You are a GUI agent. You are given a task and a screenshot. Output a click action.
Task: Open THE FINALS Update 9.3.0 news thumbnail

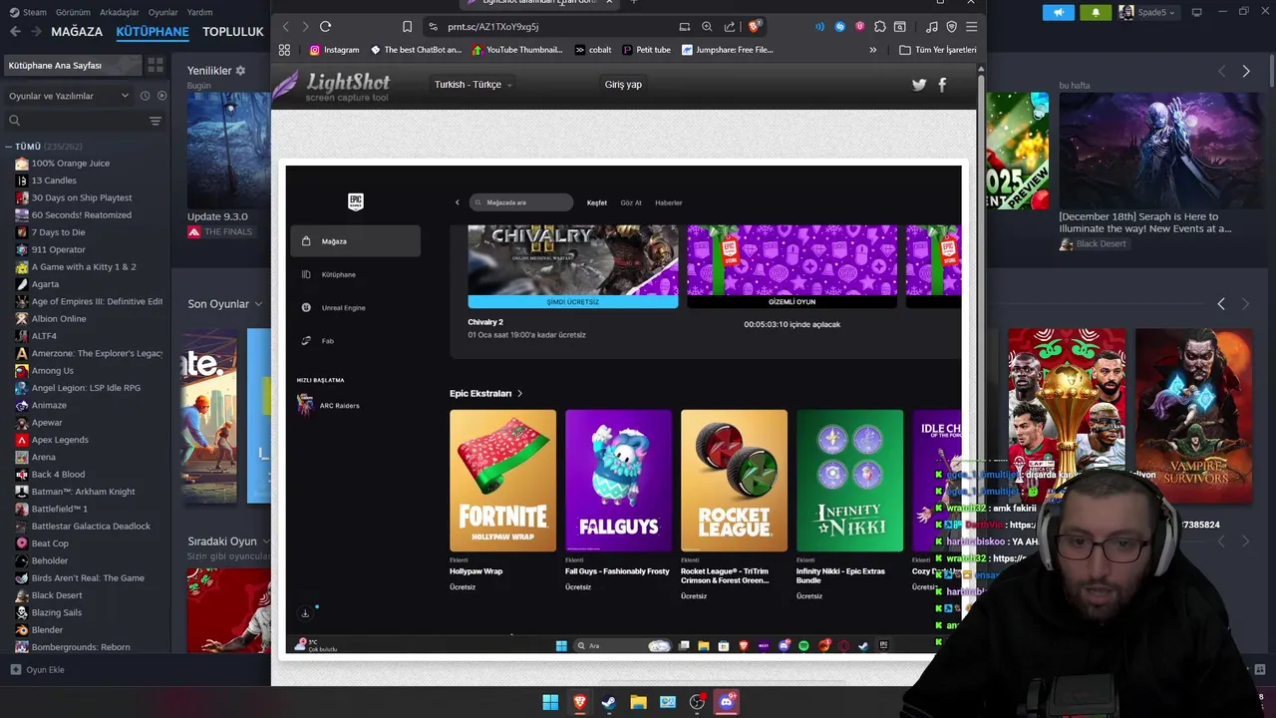click(x=228, y=150)
